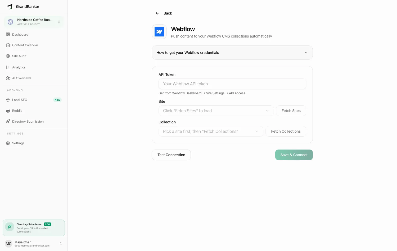The image size is (397, 251).
Task: Focus the API Token input field
Action: (x=232, y=84)
